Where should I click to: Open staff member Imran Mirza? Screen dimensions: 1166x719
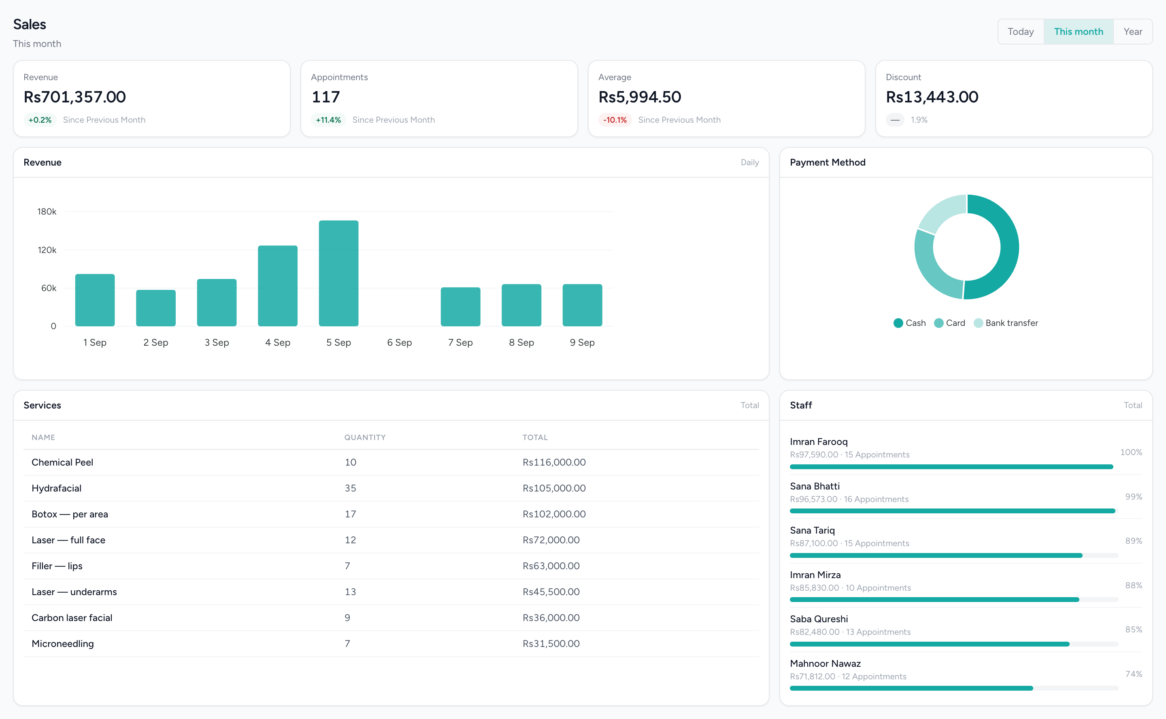pyautogui.click(x=815, y=575)
